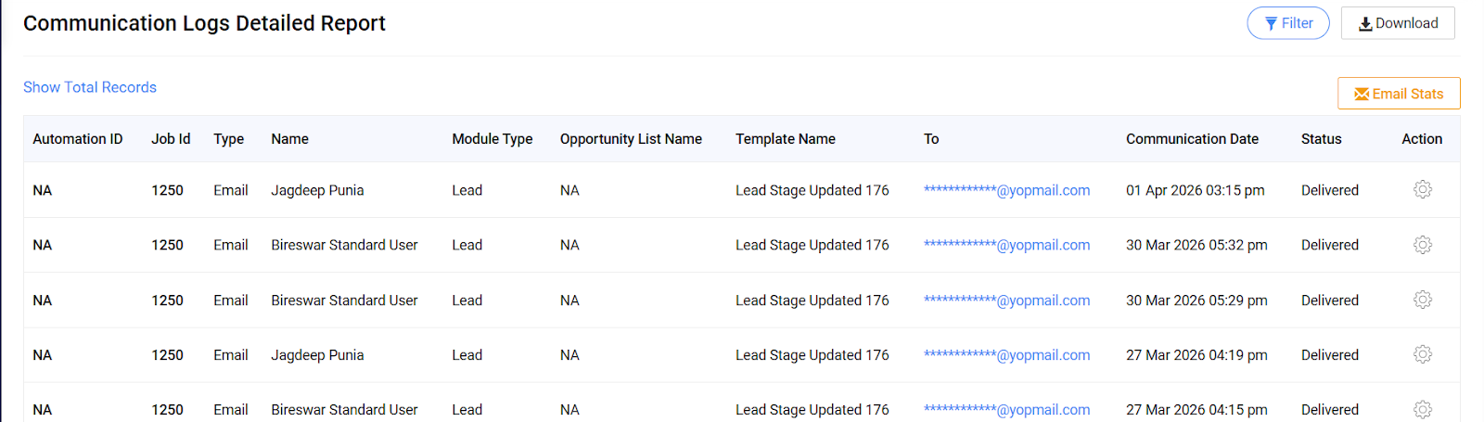This screenshot has width=1484, height=422.
Task: Click gear icon for 30 Mar 2026 05:32 pm row
Action: [x=1422, y=245]
